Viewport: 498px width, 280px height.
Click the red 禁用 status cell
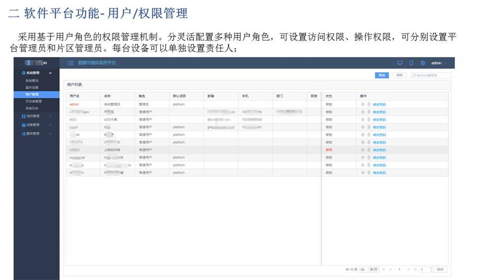pos(329,149)
